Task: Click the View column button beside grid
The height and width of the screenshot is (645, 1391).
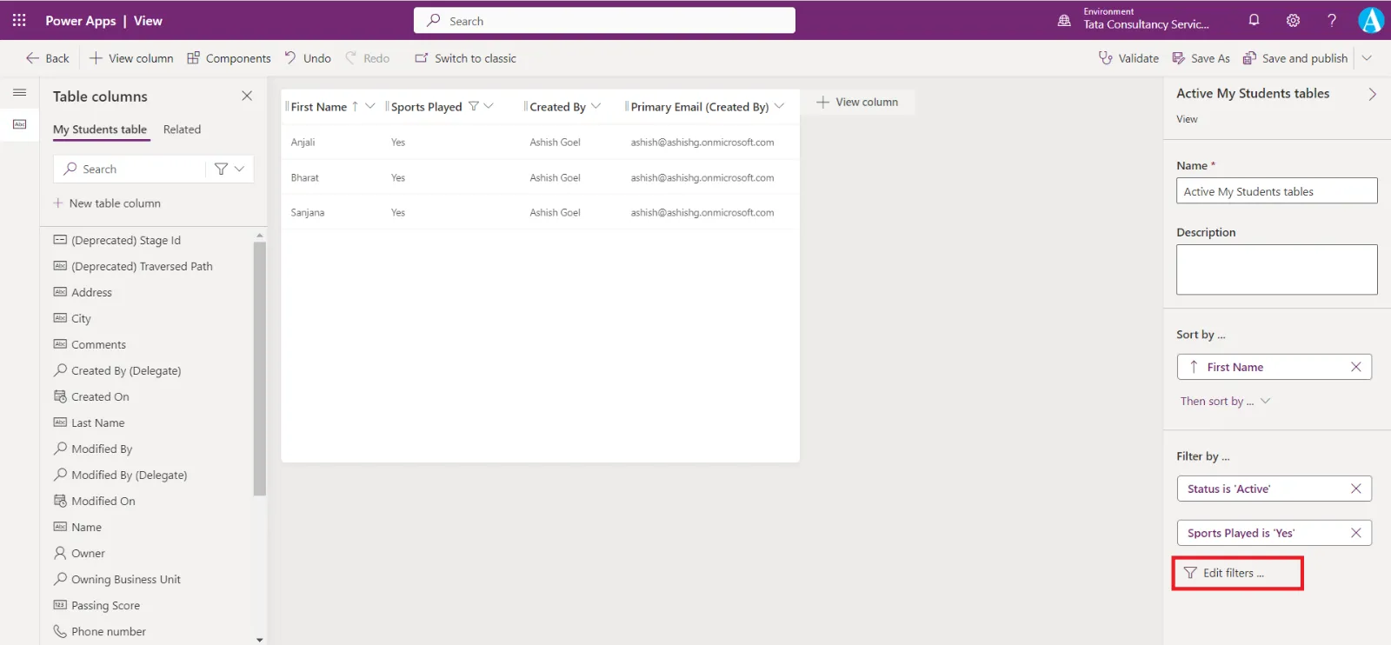Action: 857,102
